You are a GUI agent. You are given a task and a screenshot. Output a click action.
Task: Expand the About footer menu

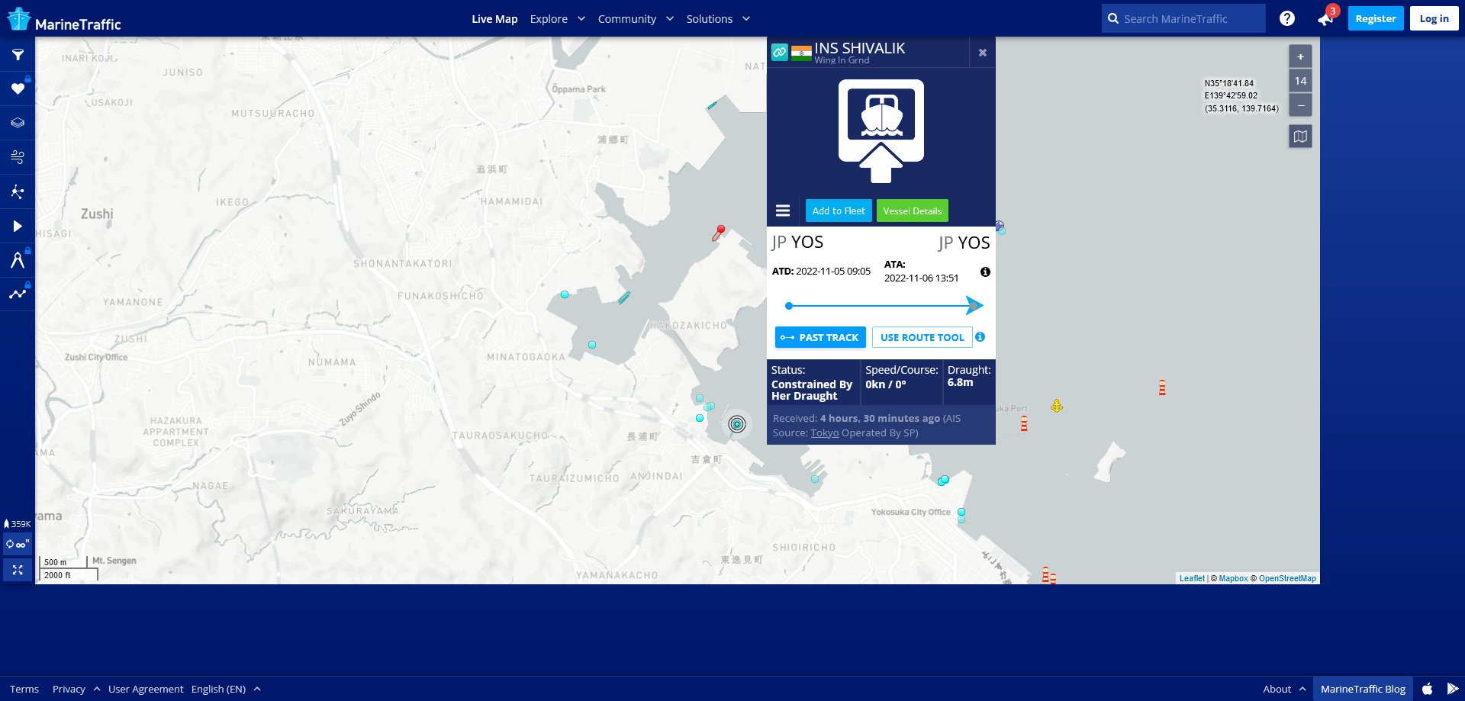click(x=1284, y=689)
